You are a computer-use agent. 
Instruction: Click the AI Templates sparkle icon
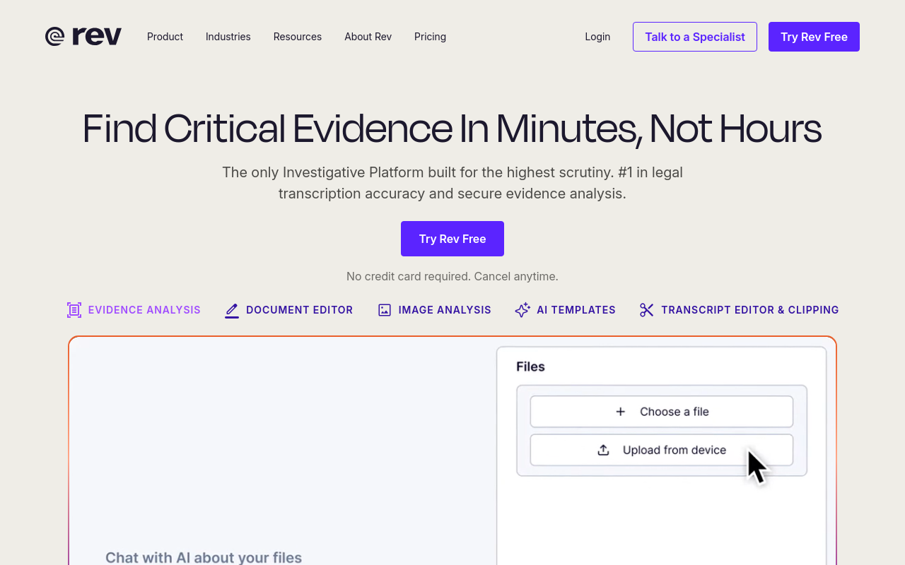pos(522,310)
